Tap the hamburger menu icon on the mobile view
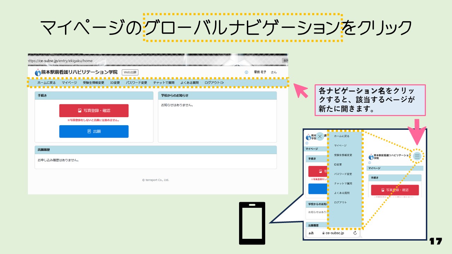452x254 pixels. coord(417,156)
